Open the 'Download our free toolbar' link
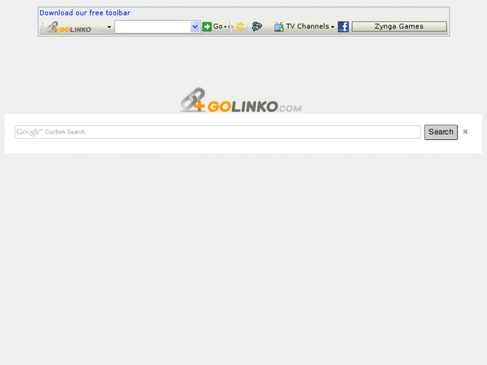Viewport: 487px width, 365px height. [85, 13]
